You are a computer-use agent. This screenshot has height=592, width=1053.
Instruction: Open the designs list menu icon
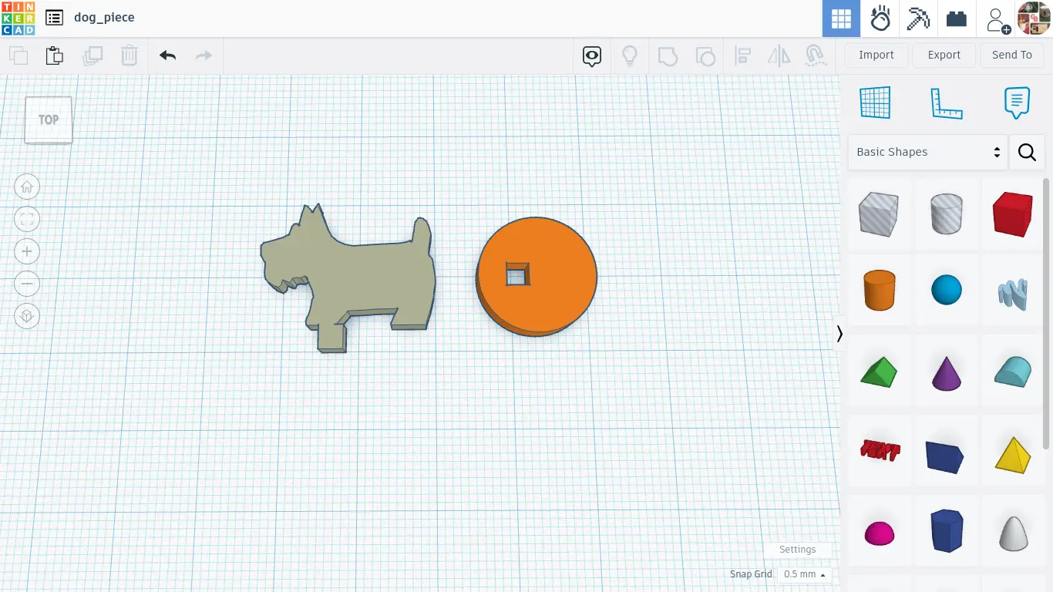point(54,18)
